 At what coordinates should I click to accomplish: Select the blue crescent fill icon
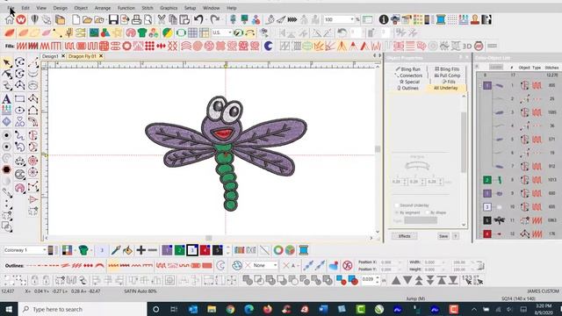(x=268, y=46)
